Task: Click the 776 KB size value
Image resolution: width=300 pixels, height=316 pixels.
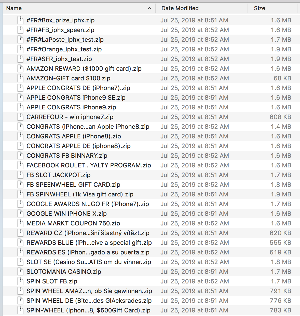Action: [280, 300]
